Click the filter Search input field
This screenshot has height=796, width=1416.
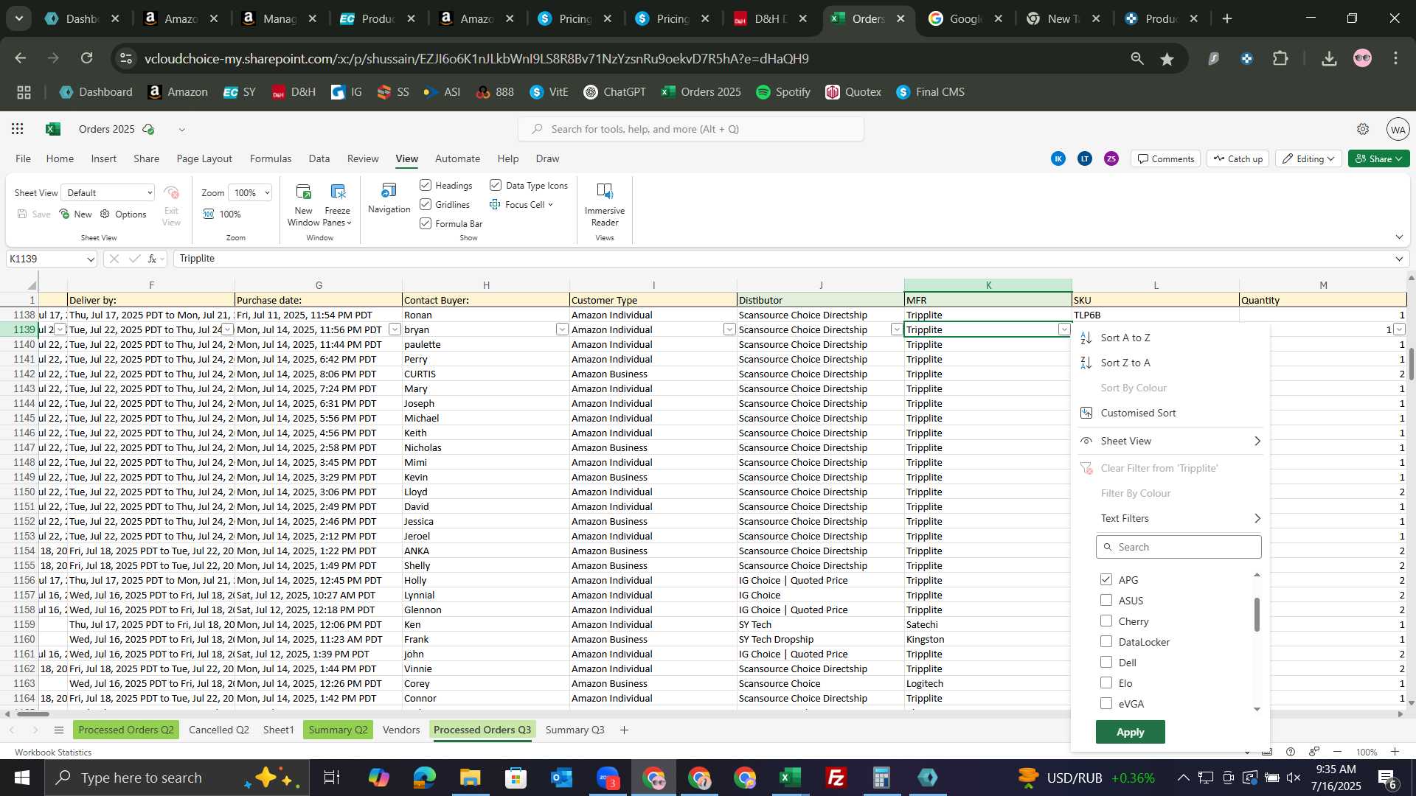[1179, 547]
